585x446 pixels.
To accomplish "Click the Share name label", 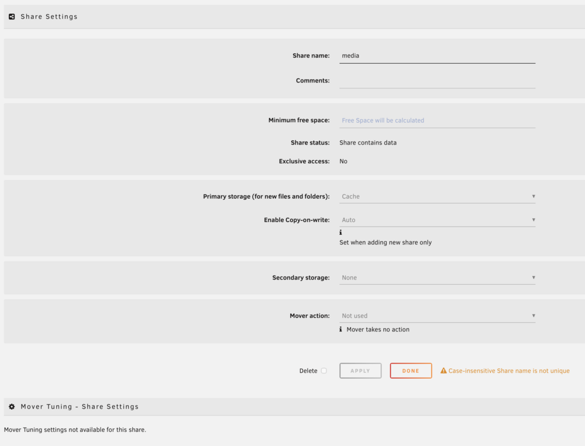I will [311, 56].
